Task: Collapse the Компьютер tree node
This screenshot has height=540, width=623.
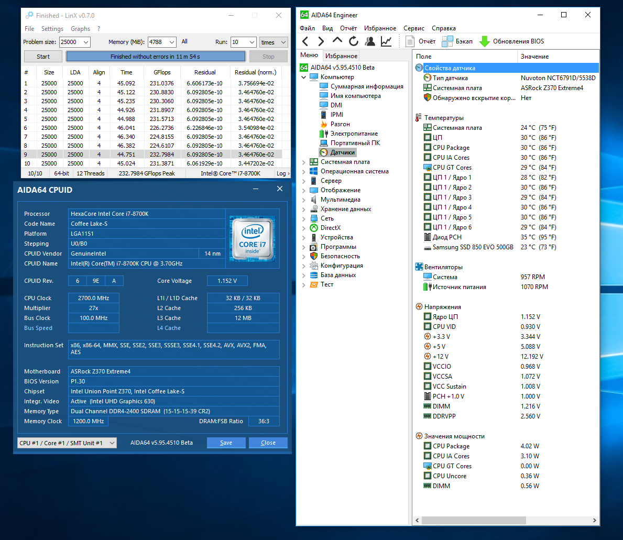Action: coord(303,77)
